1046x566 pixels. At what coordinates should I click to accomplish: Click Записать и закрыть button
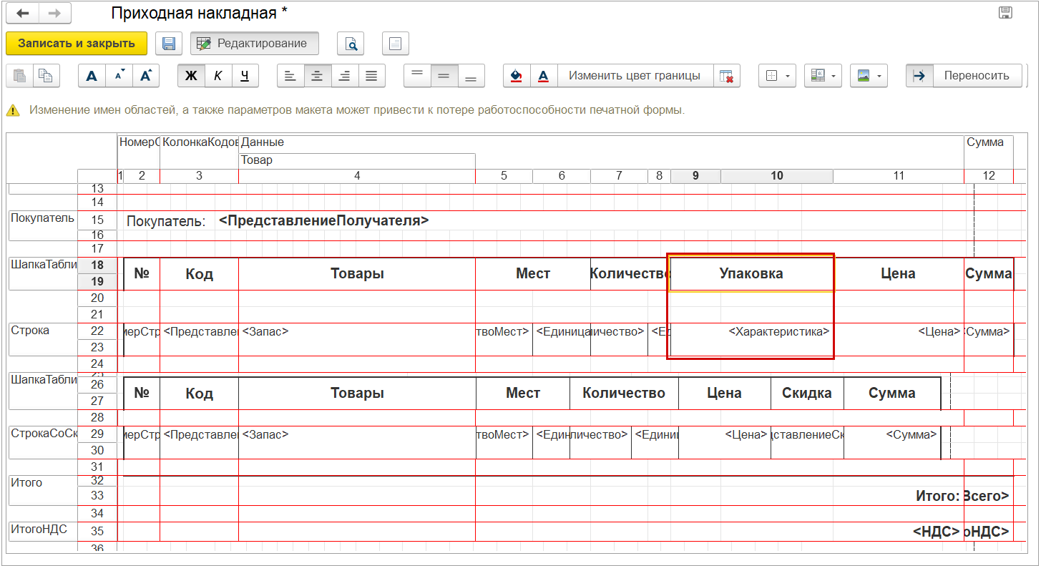pos(75,43)
